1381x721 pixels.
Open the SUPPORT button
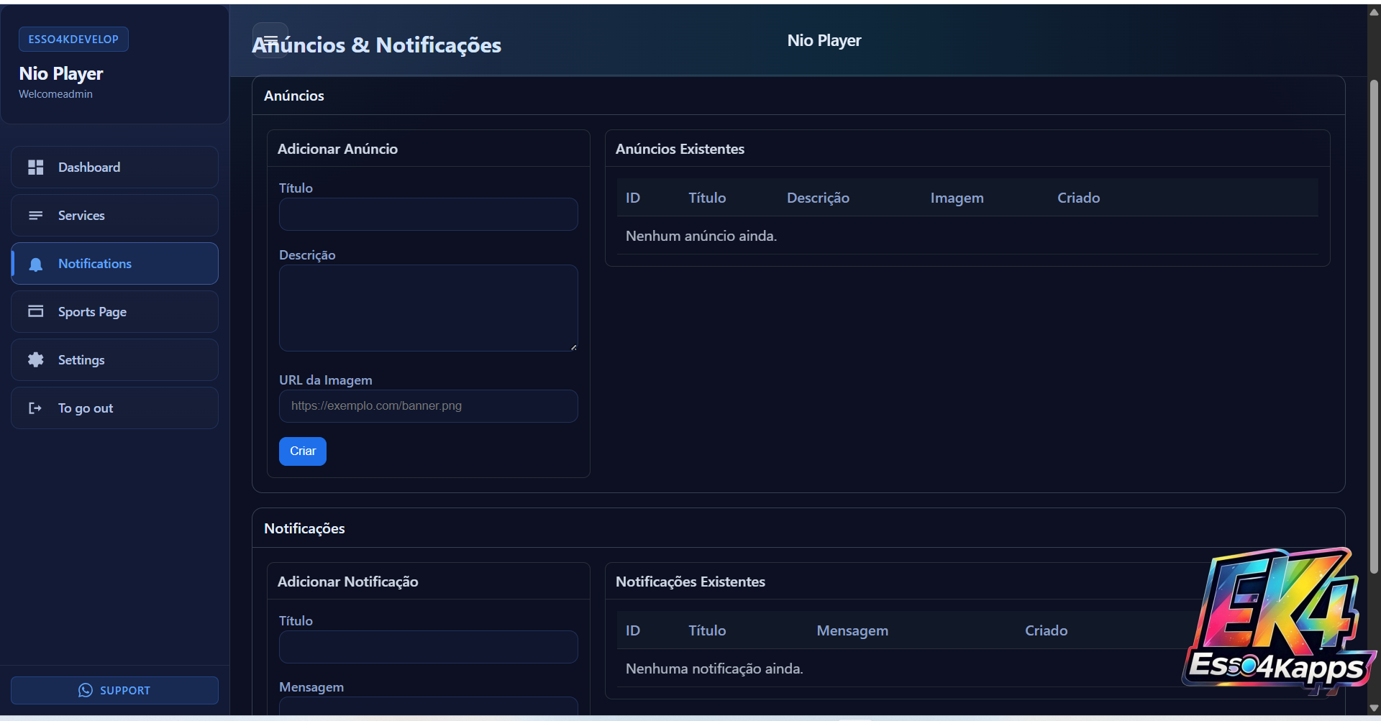[x=114, y=690]
